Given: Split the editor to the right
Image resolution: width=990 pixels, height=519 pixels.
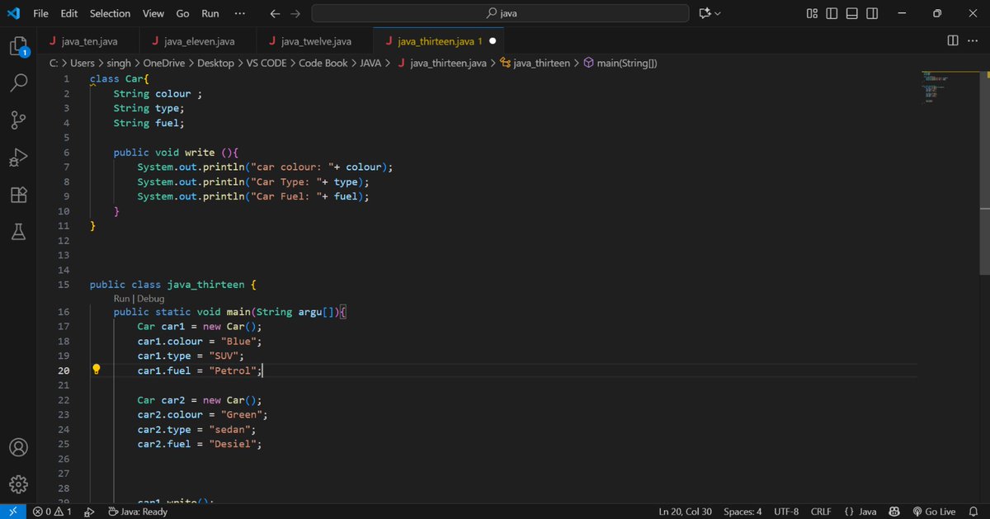Looking at the screenshot, I should [x=953, y=40].
